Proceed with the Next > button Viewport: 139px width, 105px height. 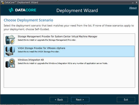click(x=80, y=100)
